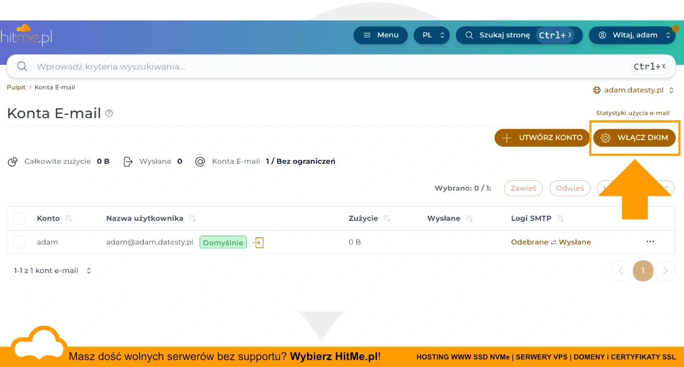Go to Pulpit breadcrumb

click(16, 87)
